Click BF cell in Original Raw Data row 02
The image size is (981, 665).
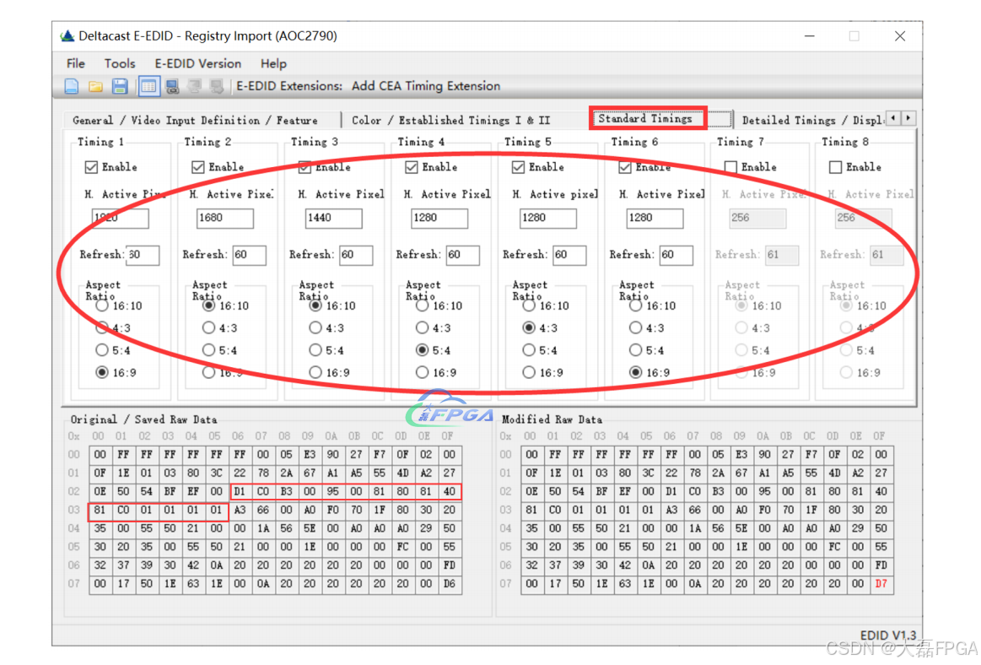click(170, 491)
